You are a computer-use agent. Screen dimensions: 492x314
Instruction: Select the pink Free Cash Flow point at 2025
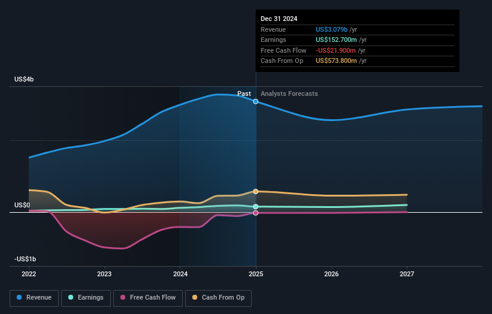[256, 213]
